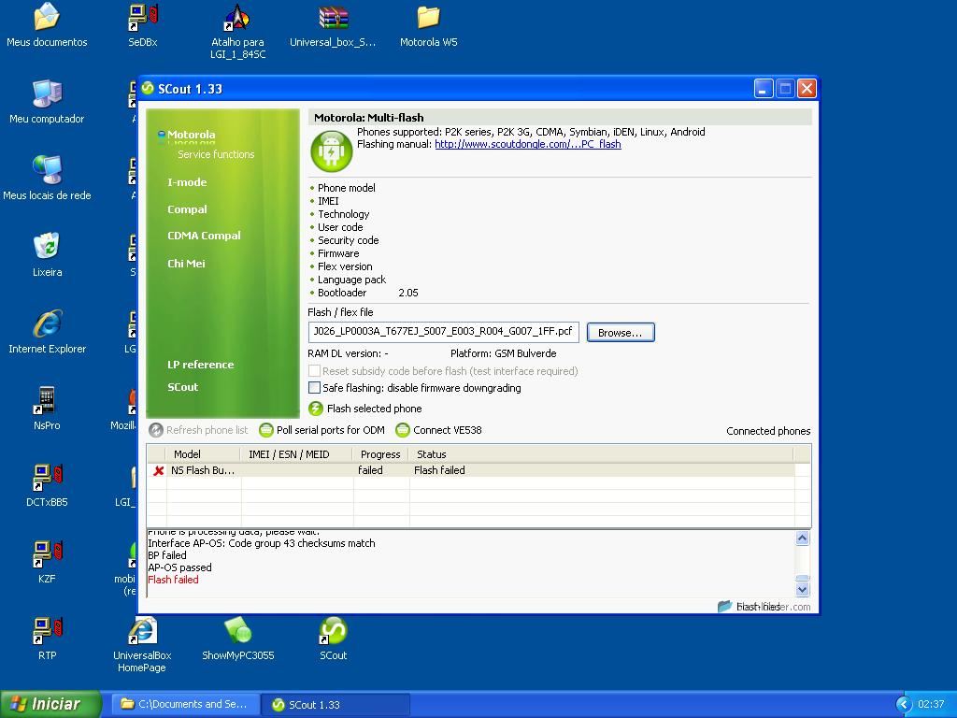The image size is (957, 718).
Task: Click the SCout title bar logo icon
Action: pyautogui.click(x=148, y=89)
